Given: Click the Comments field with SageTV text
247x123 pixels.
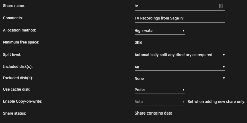Looking at the screenshot, I should pyautogui.click(x=180, y=18).
